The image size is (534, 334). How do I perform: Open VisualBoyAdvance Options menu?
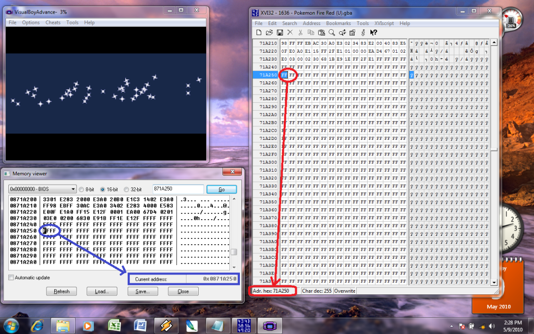[x=31, y=22]
